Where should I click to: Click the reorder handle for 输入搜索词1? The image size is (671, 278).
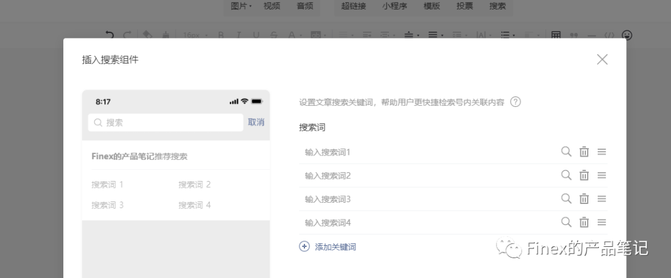601,152
